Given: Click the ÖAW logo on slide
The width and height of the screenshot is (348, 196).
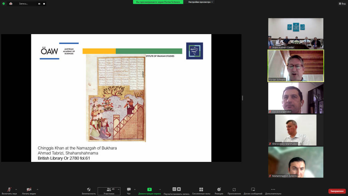Looking at the screenshot, I should tap(49, 51).
